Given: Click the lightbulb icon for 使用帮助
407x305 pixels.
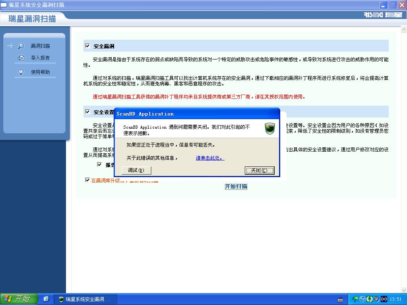Looking at the screenshot, I should click(21, 72).
